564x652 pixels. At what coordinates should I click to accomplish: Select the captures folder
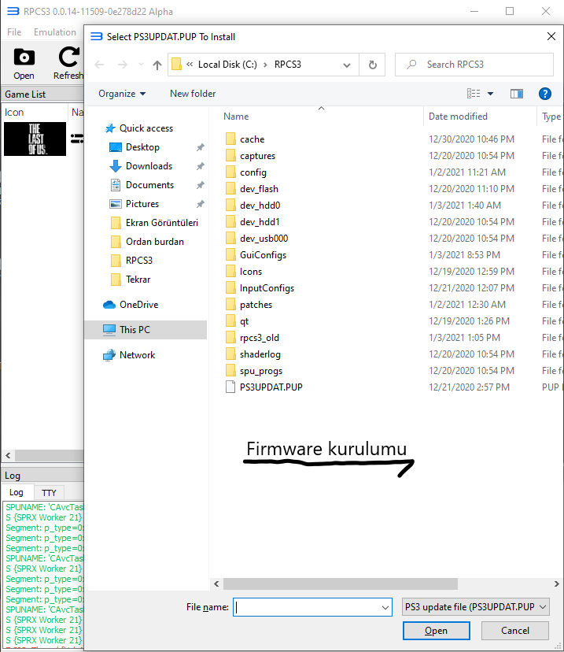point(257,156)
